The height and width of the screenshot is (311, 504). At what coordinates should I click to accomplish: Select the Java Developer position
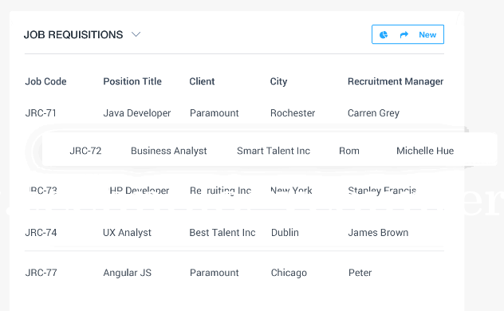137,113
